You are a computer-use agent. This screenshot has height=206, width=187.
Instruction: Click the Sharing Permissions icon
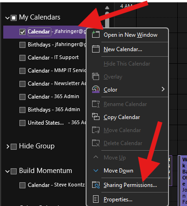[96, 185]
